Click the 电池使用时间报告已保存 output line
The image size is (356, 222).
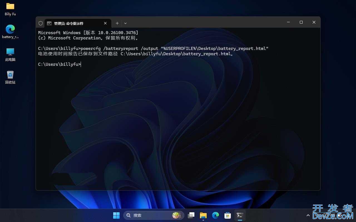pos(136,54)
